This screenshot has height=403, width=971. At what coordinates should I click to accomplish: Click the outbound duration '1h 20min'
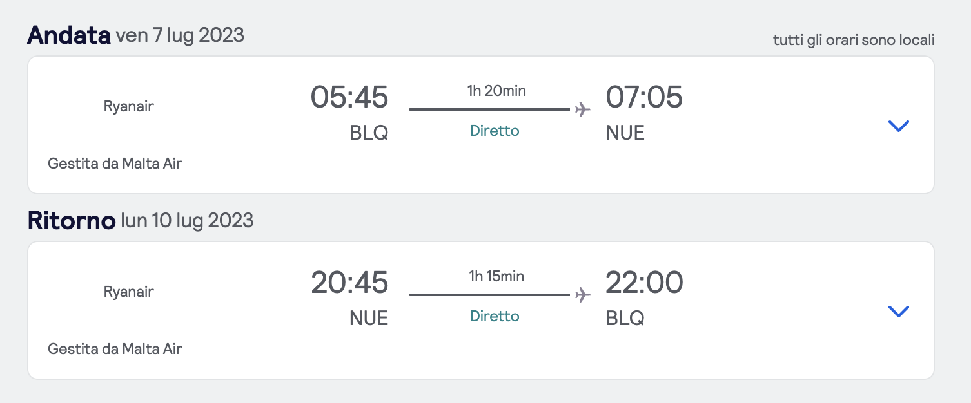coord(496,91)
